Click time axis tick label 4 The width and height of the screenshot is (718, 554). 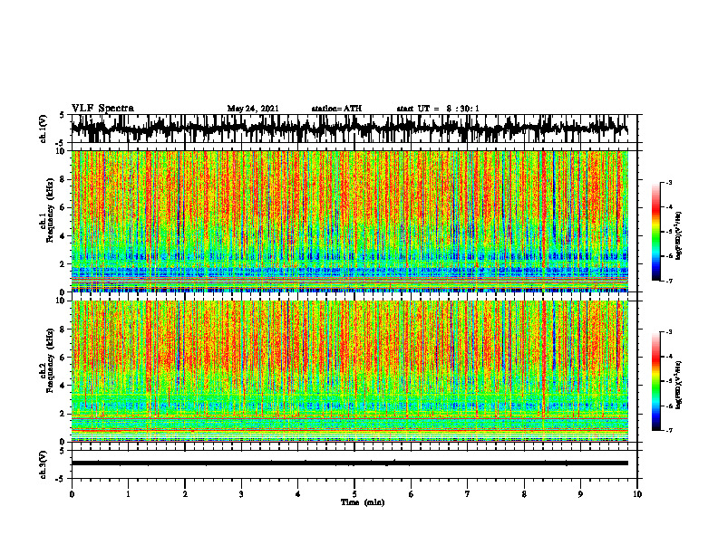click(x=298, y=494)
